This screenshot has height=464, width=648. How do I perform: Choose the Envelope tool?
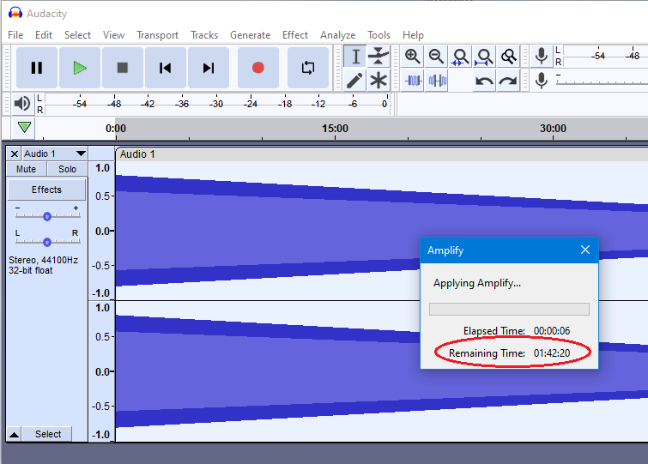pyautogui.click(x=379, y=56)
